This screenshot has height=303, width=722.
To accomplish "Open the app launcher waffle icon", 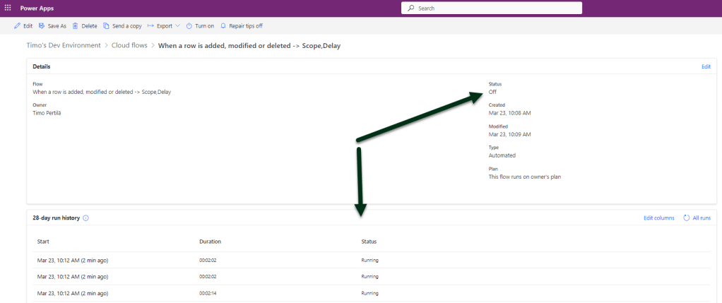I will pos(8,8).
